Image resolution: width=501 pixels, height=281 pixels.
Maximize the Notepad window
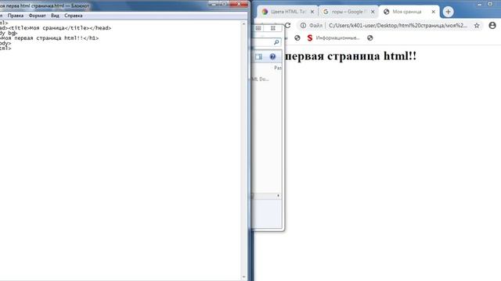coord(225,4)
